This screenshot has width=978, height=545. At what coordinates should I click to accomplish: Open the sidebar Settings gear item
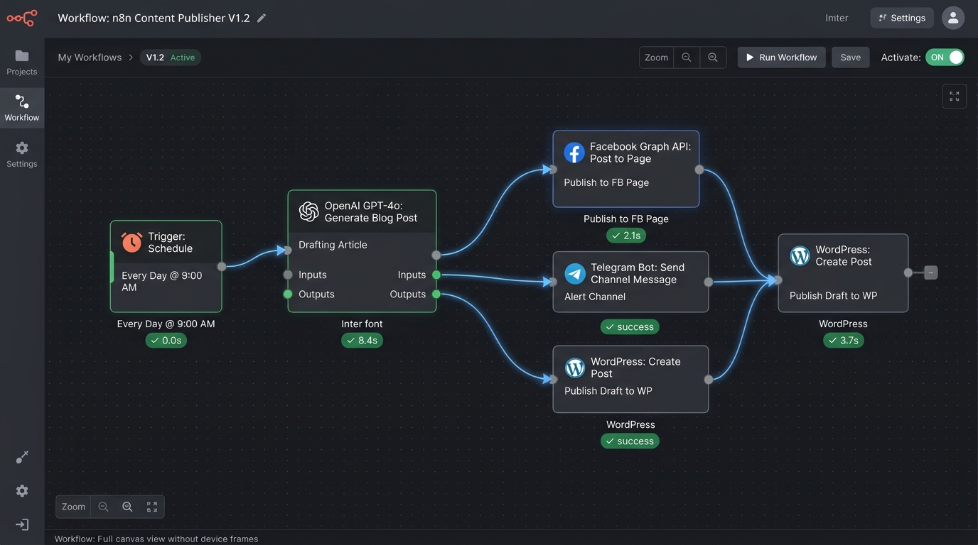click(x=22, y=154)
